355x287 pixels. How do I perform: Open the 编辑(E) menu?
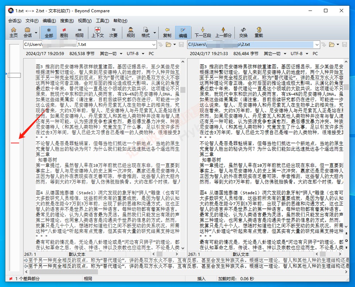49,21
